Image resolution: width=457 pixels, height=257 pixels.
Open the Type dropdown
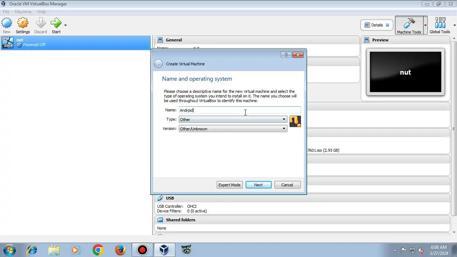[x=233, y=119]
